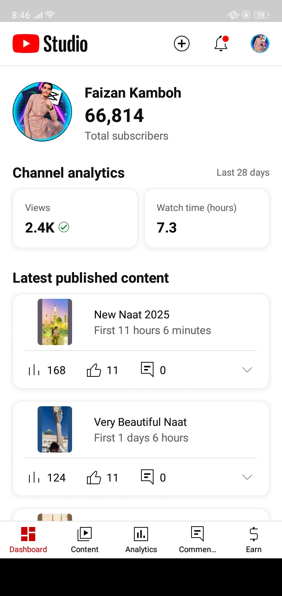Expand the Very Beautiful Naat card
This screenshot has width=282, height=596.
[247, 477]
